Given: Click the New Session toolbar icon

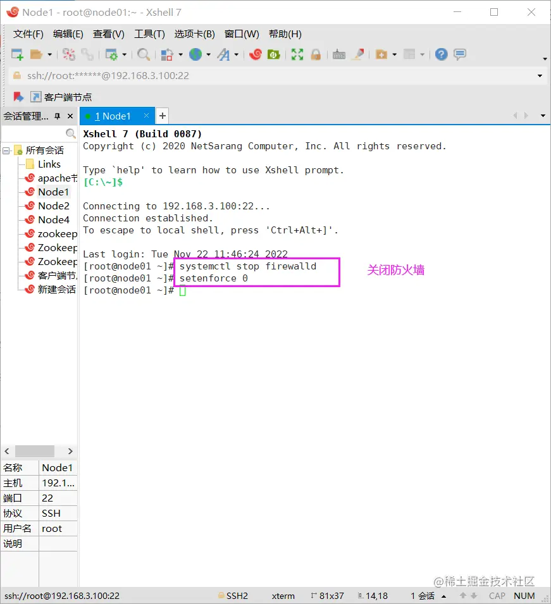Looking at the screenshot, I should tap(17, 54).
